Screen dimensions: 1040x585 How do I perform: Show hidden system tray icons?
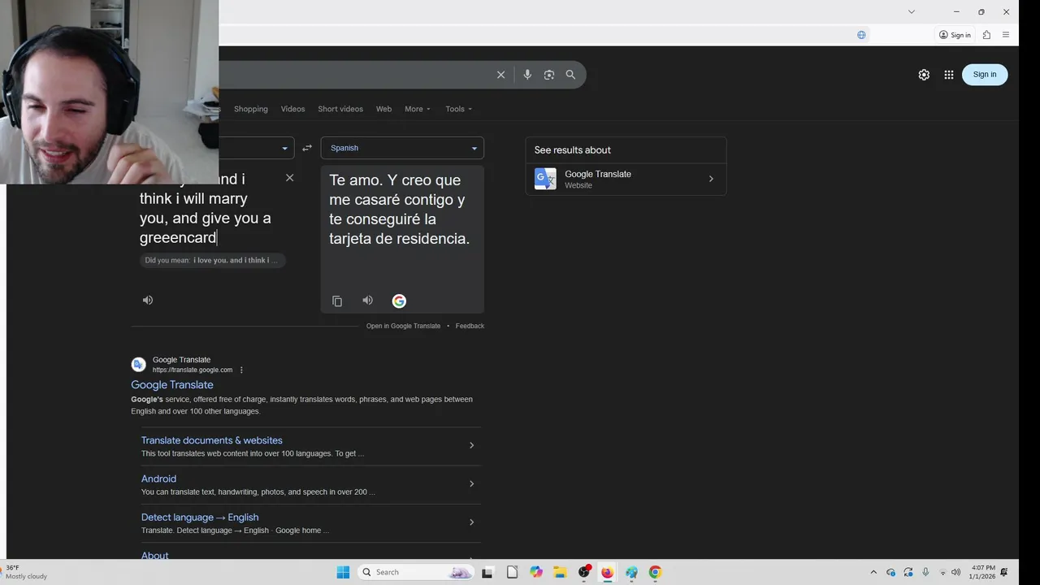873,572
